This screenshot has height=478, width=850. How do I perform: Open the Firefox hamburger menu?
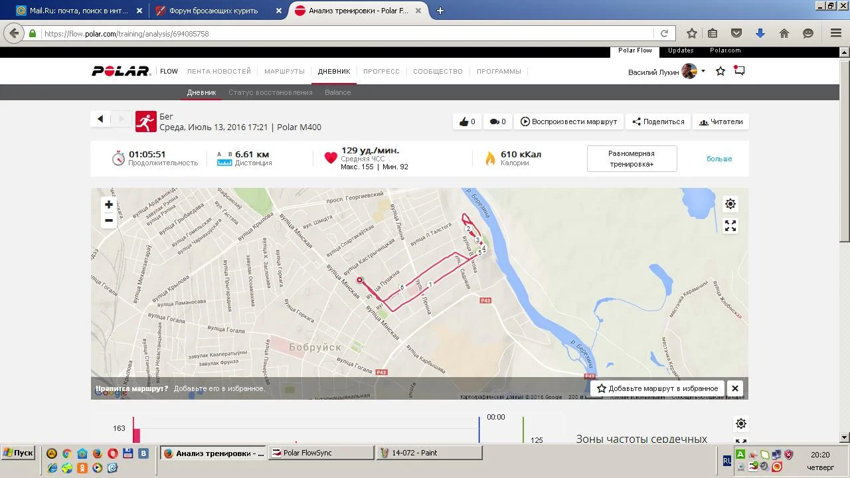pos(836,33)
